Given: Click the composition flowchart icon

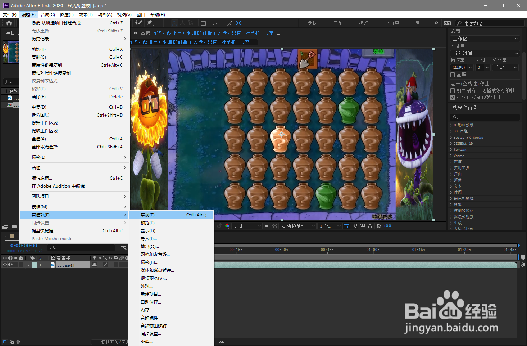Looking at the screenshot, I should point(370,226).
